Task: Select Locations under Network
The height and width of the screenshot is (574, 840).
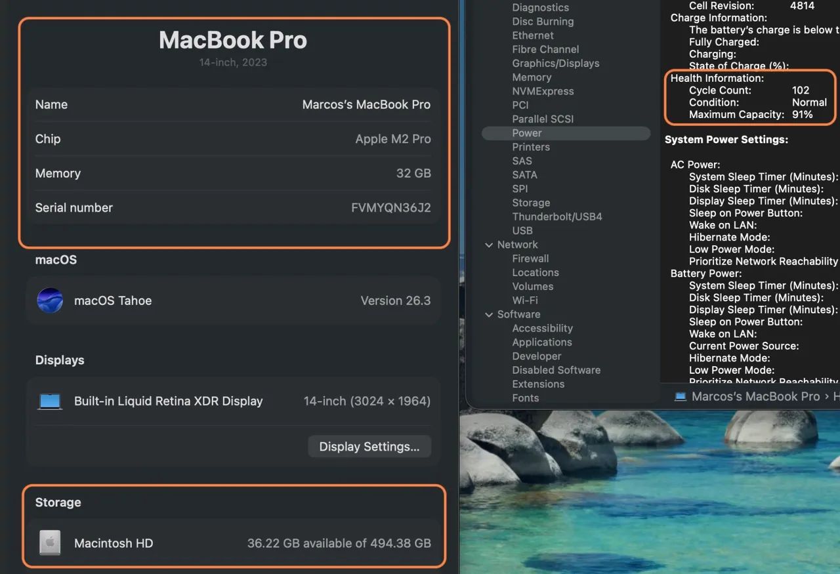Action: [535, 272]
